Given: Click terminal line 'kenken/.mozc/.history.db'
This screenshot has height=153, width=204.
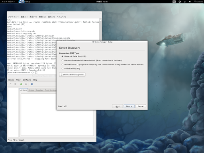Looking at the screenshot, I should point(21,31).
